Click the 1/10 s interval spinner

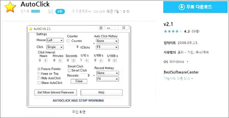pos(87,61)
